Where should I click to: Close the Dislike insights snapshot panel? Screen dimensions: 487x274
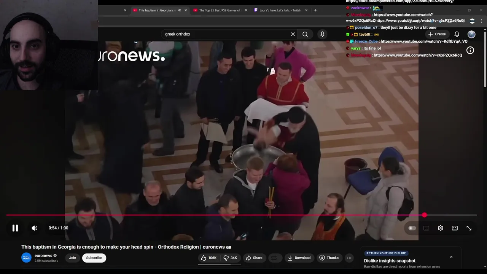451,257
